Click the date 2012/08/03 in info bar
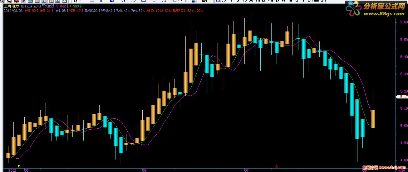 (13, 11)
